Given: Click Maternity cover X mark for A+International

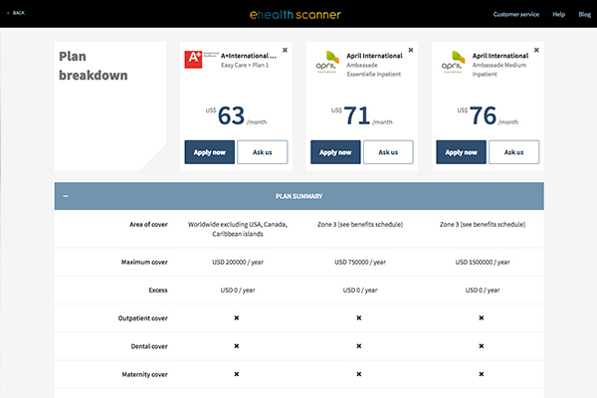Looking at the screenshot, I should pos(237,374).
